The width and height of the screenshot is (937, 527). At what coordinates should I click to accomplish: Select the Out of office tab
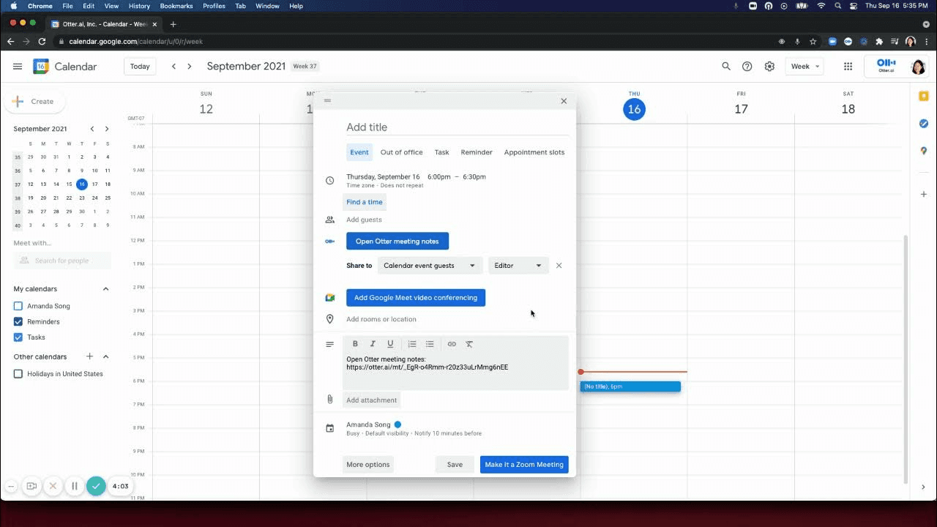[401, 152]
